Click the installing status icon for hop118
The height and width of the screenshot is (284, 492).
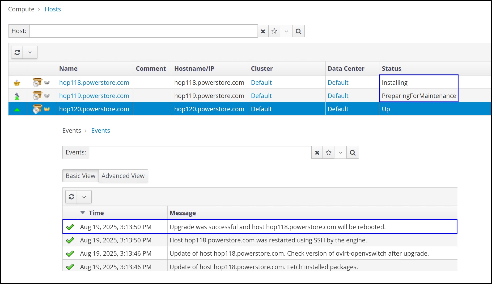coord(17,83)
